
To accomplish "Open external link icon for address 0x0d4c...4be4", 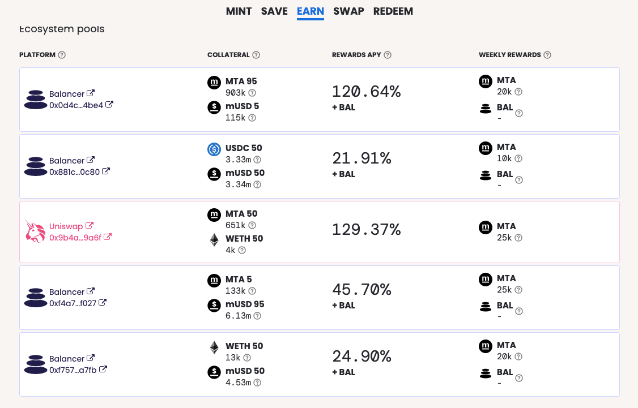I will coord(109,105).
